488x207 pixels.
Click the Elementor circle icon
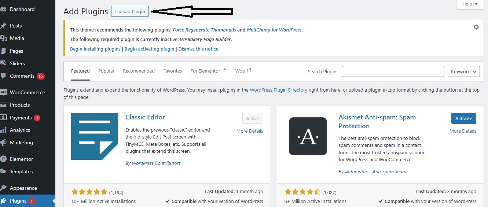click(3, 159)
